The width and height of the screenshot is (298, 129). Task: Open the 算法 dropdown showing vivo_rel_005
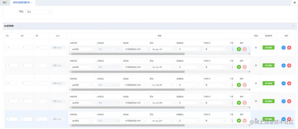(161, 103)
